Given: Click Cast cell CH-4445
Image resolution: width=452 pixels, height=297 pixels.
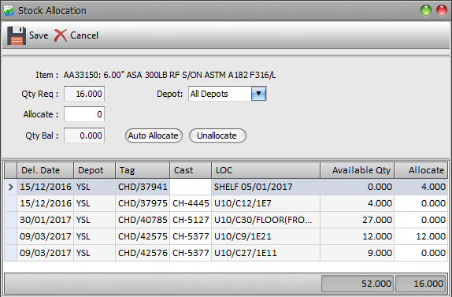Looking at the screenshot, I should pos(191,203).
